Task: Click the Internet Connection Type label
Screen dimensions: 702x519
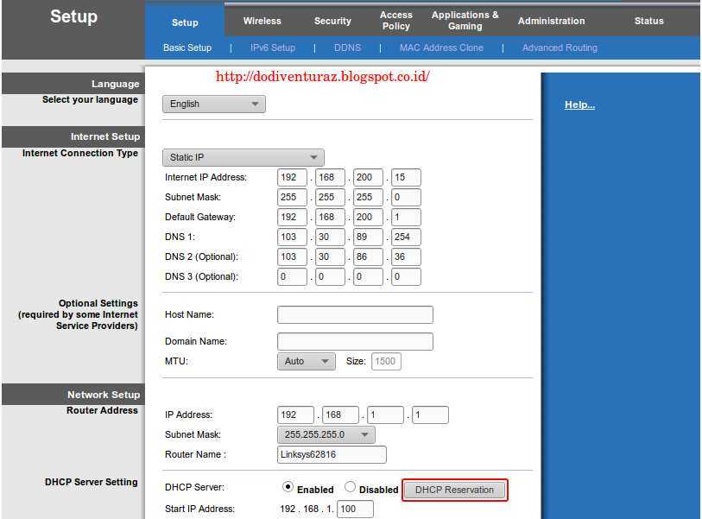Action: pos(80,153)
